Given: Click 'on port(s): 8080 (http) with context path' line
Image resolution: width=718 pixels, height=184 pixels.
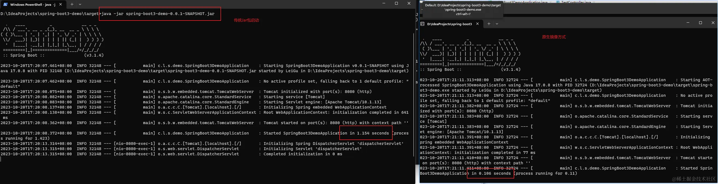Looking at the screenshot, I should [476, 163].
